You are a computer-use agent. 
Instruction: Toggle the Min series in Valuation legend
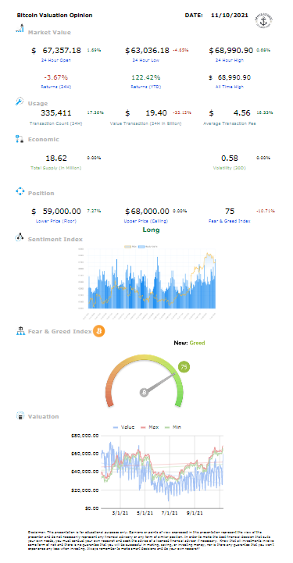tap(173, 427)
